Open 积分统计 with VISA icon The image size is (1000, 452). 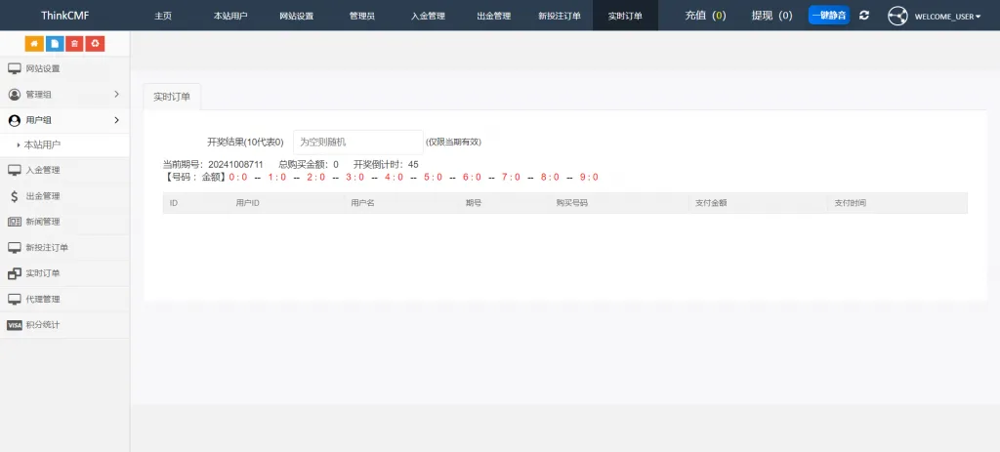[x=42, y=325]
